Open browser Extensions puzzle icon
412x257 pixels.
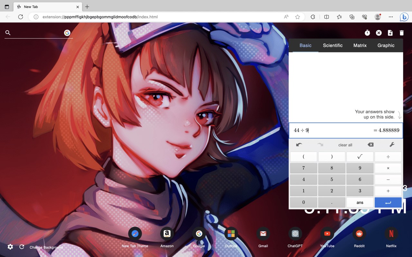point(313,17)
